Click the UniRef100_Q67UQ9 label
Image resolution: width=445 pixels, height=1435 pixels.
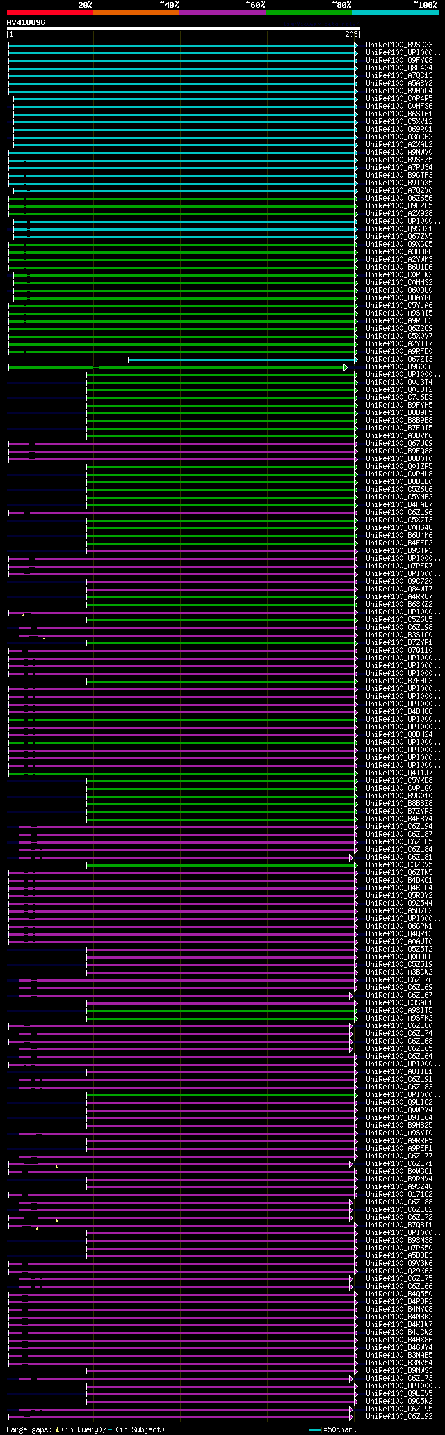point(399,444)
